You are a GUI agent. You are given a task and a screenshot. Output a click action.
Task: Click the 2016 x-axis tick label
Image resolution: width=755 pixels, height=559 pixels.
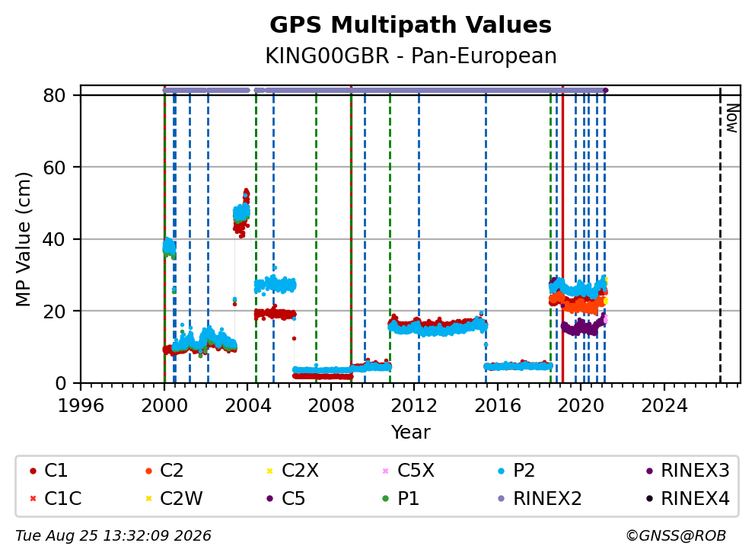click(x=498, y=406)
